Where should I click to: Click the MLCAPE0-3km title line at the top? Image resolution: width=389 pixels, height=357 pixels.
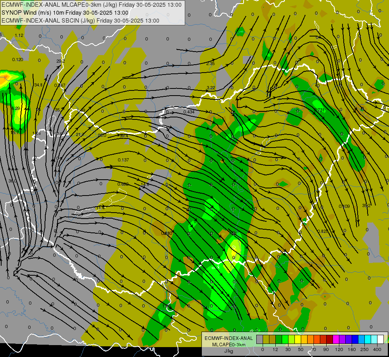coord(91,5)
